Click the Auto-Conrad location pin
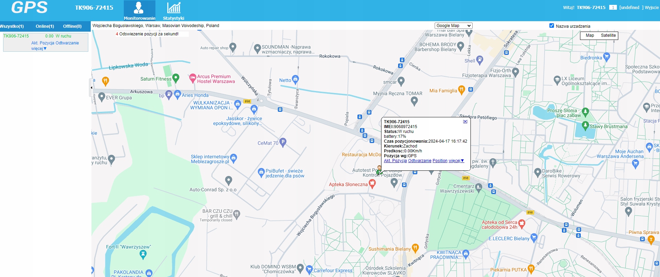Image resolution: width=660 pixels, height=277 pixels. [x=228, y=180]
